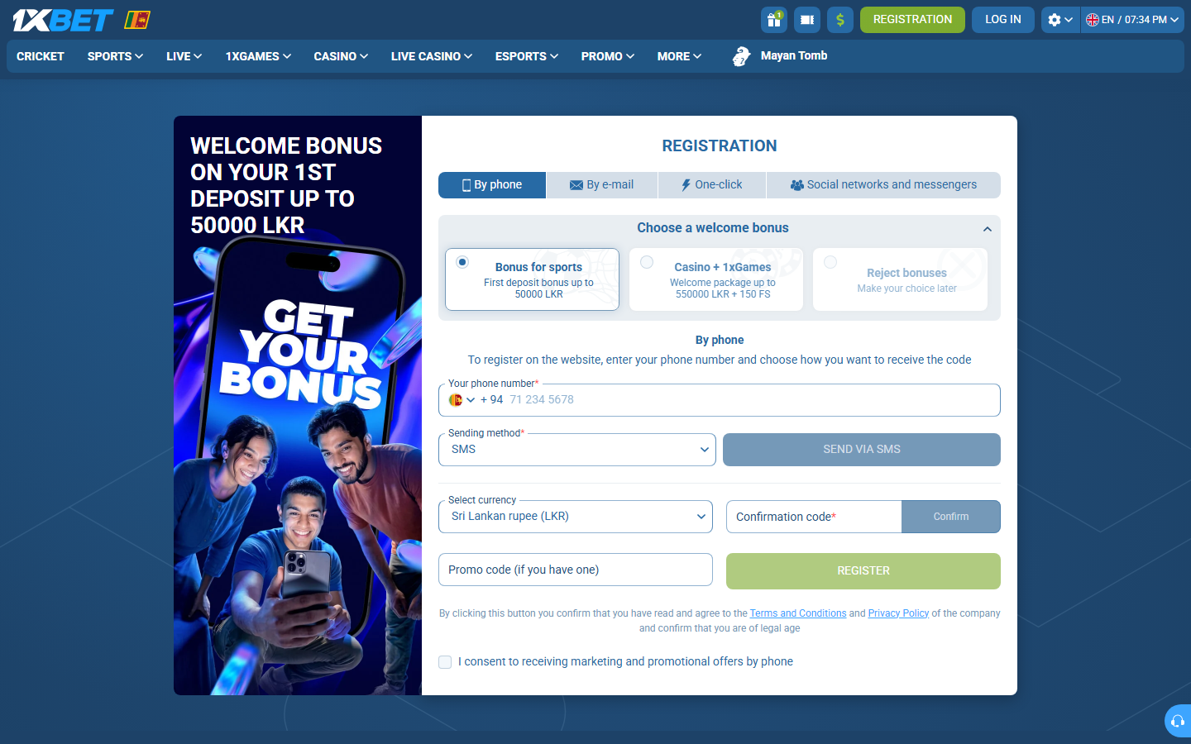Click the Sri Lanka flag beside logo
The height and width of the screenshot is (744, 1191).
pos(137,20)
